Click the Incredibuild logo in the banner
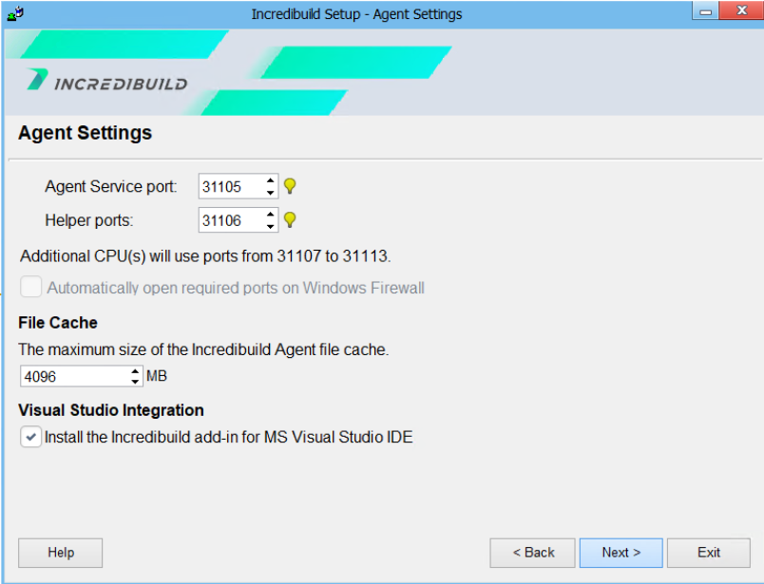 107,82
